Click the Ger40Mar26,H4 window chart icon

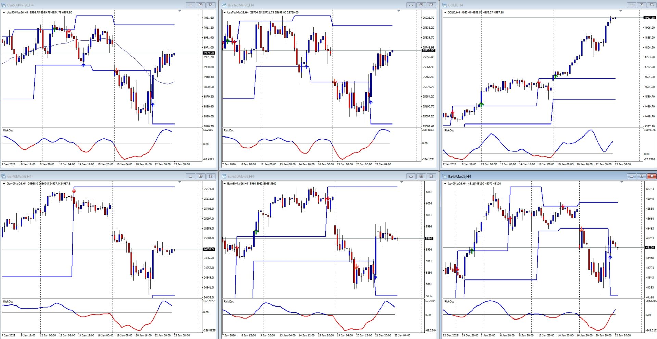(4, 177)
